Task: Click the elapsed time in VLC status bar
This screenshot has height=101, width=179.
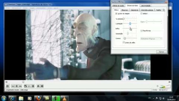Action: click(163, 90)
